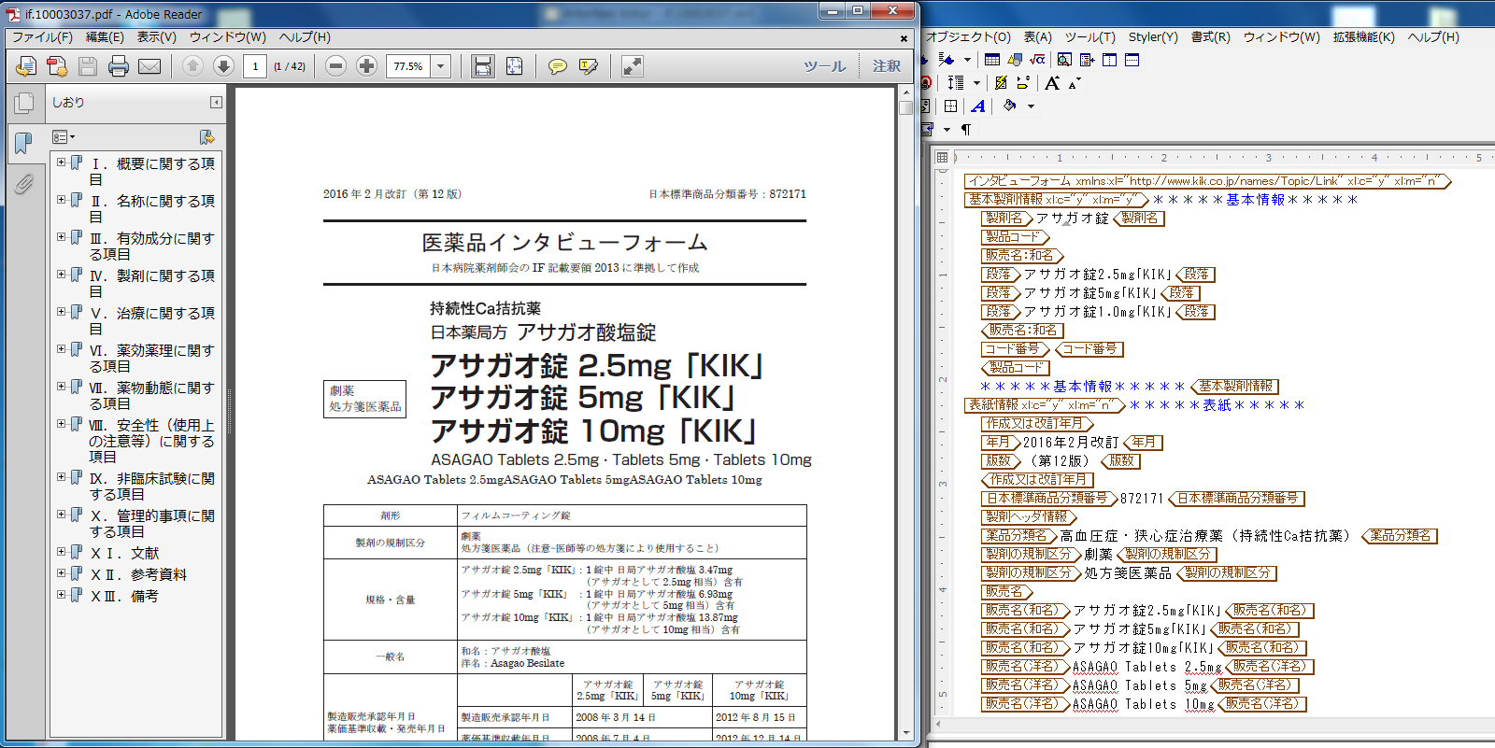The width and height of the screenshot is (1495, 748).
Task: Click the 77.5% zoom value field
Action: click(x=408, y=66)
